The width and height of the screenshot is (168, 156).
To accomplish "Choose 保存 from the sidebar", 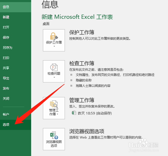I will click(15, 38).
